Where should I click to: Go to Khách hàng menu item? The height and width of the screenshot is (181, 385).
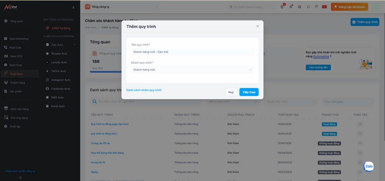click(17, 83)
